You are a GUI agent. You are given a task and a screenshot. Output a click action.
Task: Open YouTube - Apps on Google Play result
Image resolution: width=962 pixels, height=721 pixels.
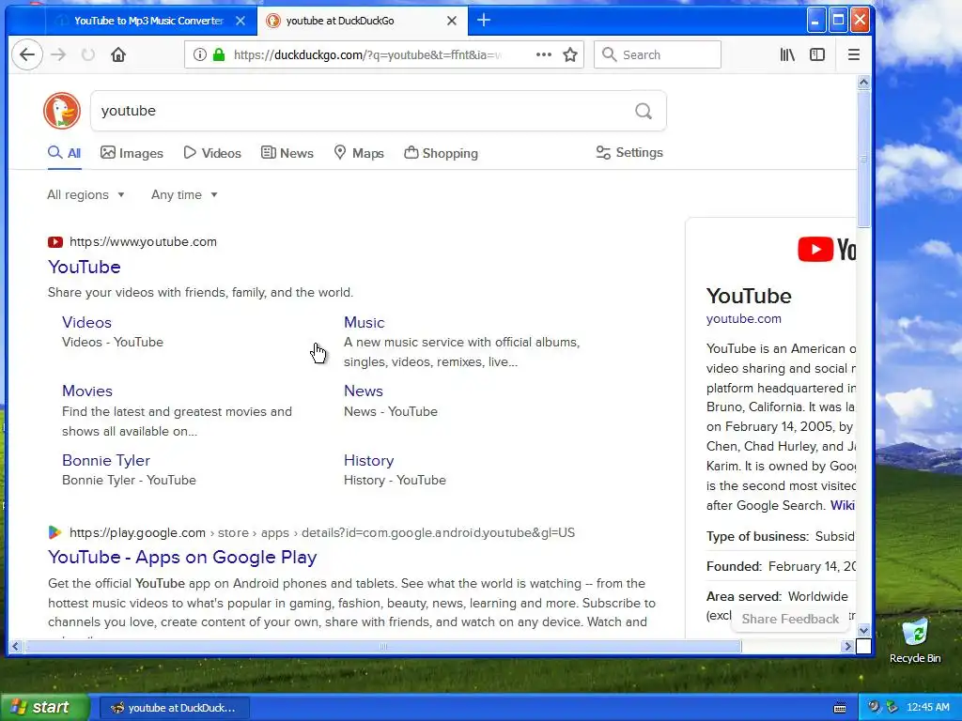click(182, 557)
